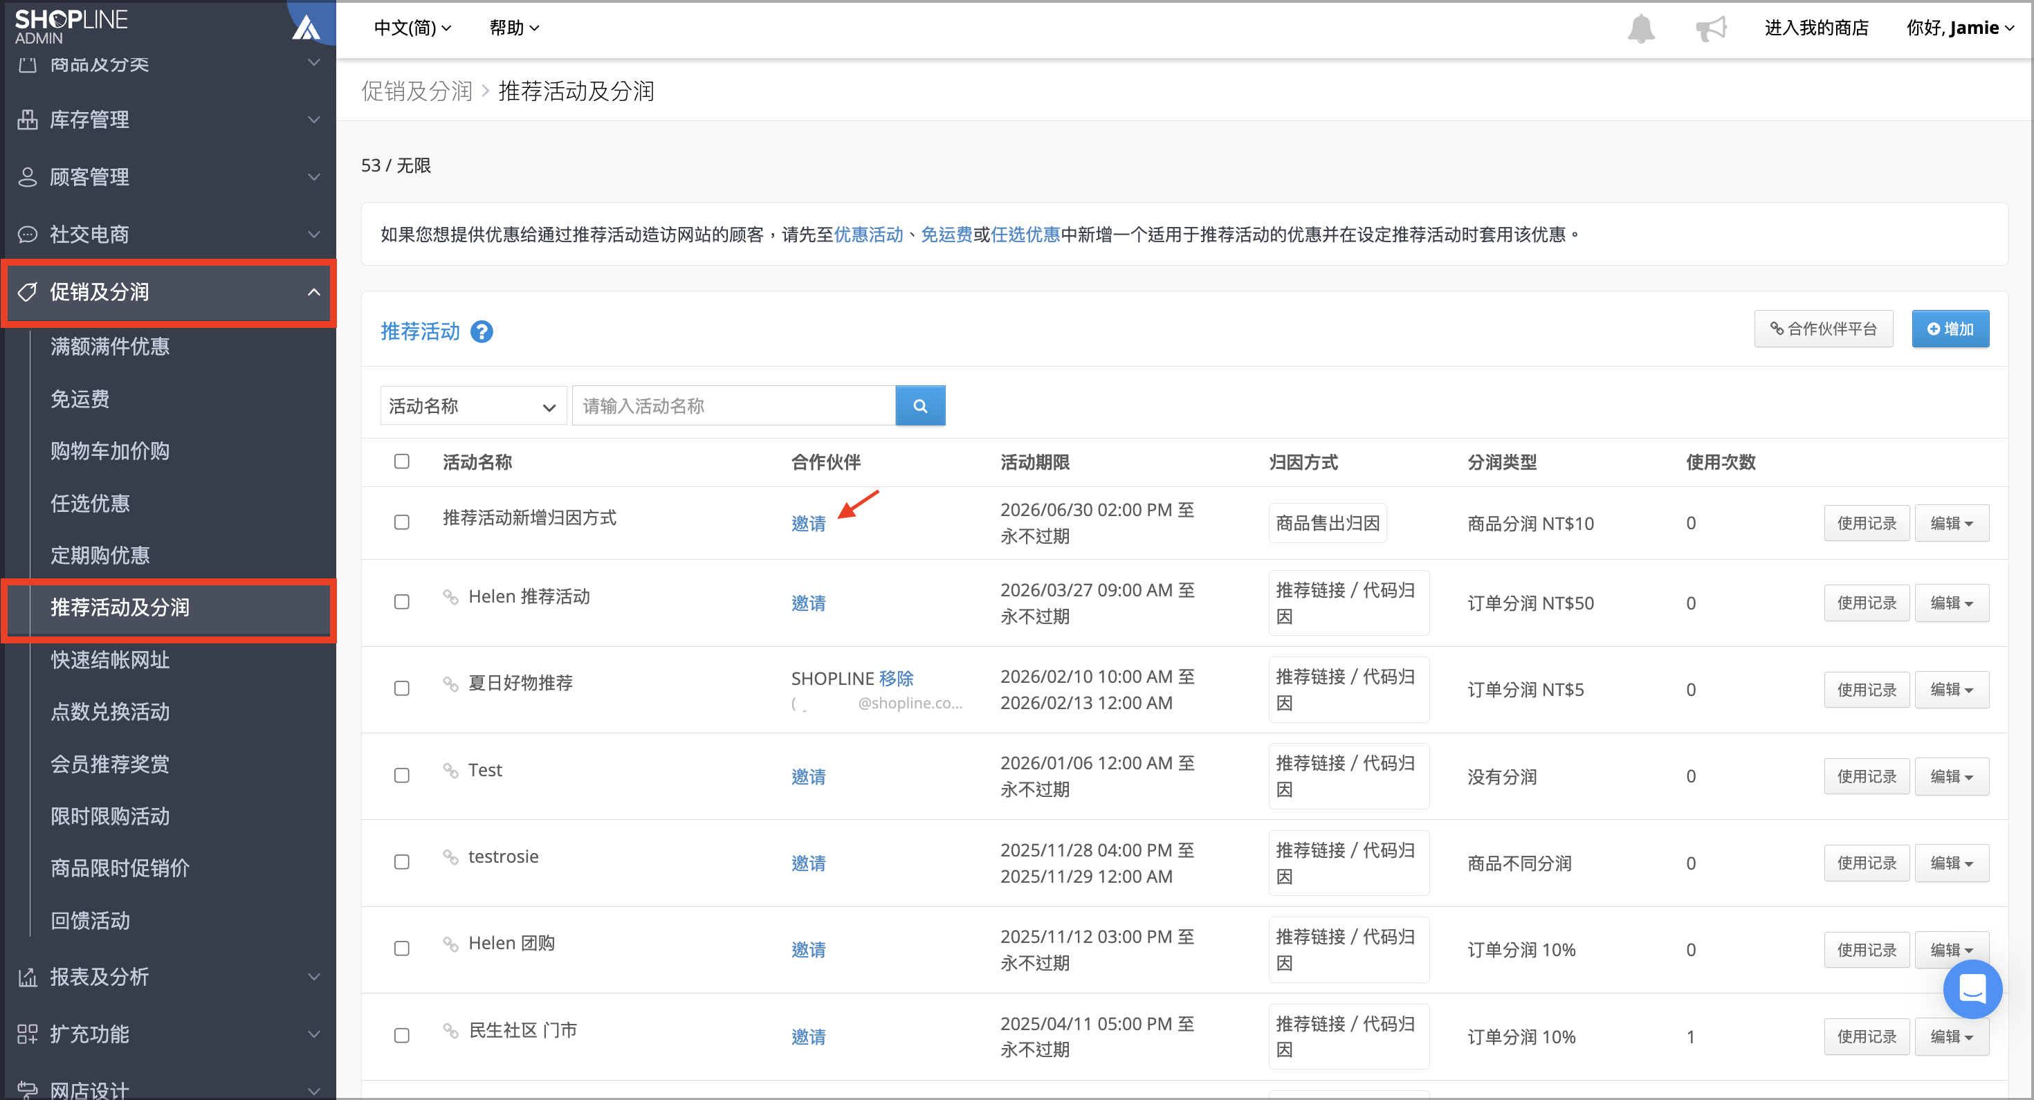Viewport: 2034px width, 1100px height.
Task: Click the link icon beside Helen 团购
Action: coord(451,944)
